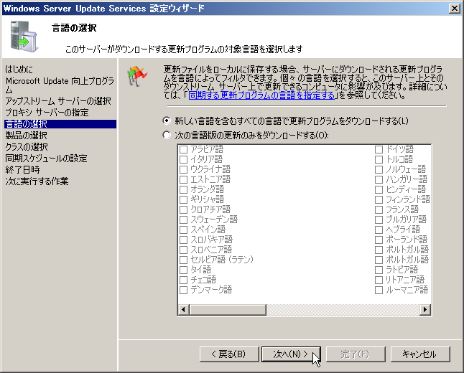The width and height of the screenshot is (464, 373).
Task: Click the horizontal scrollbar thumb in language list
Action: (228, 309)
